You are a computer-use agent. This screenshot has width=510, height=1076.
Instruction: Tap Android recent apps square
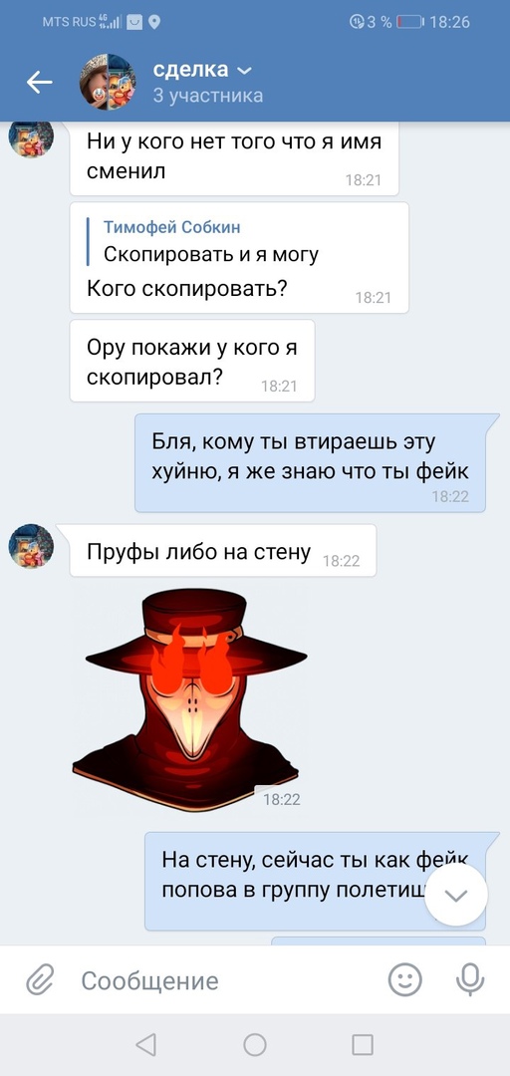pyautogui.click(x=363, y=1044)
